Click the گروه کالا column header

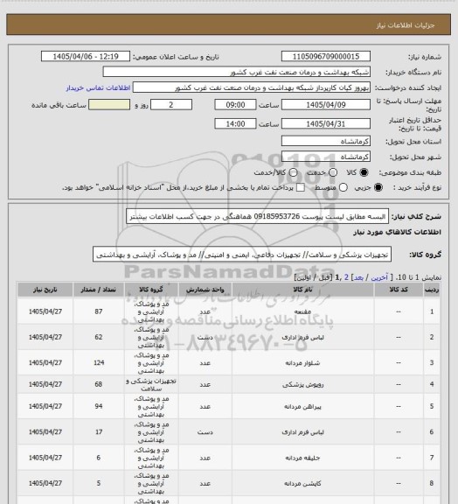pyautogui.click(x=151, y=290)
